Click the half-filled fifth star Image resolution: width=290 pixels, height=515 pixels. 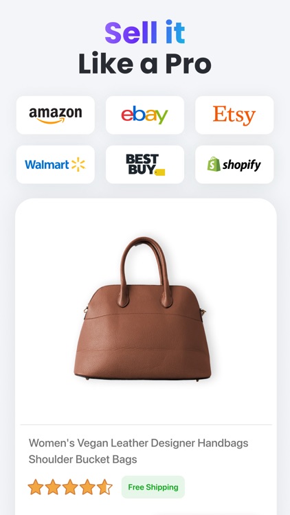[104, 487]
